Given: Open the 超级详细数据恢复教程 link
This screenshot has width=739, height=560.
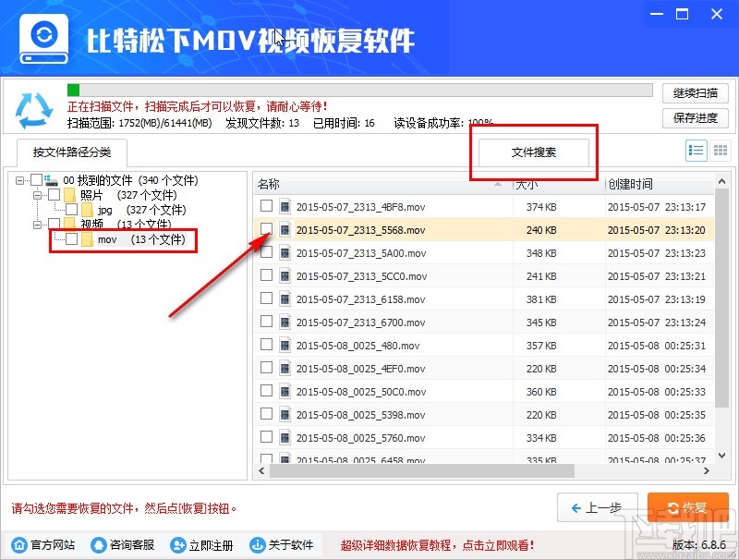Looking at the screenshot, I should [437, 545].
